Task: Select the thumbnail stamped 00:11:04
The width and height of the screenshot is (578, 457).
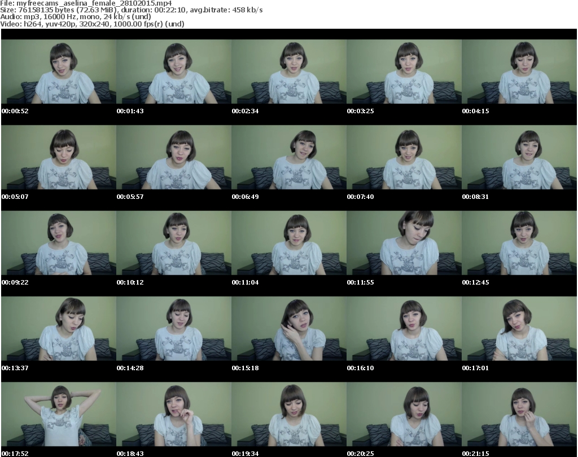Action: (289, 243)
